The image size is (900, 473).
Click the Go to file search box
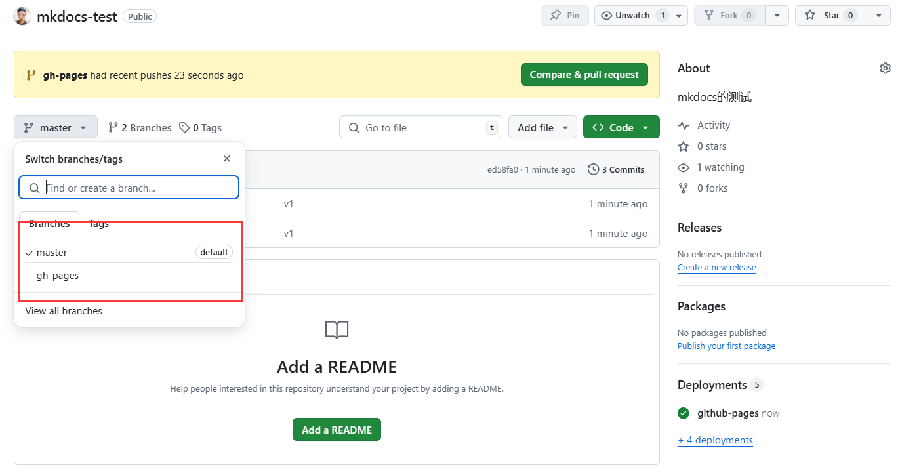point(420,127)
